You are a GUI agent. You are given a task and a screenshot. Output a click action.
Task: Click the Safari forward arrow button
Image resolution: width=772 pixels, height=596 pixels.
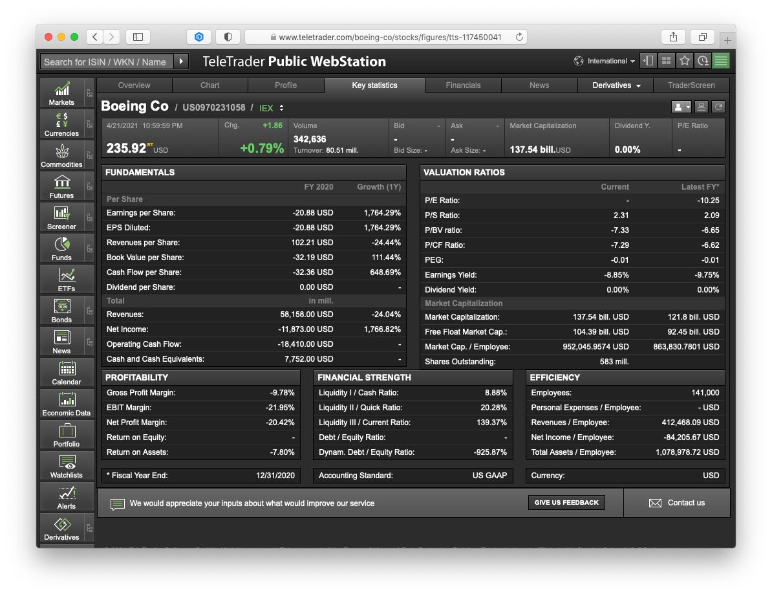tap(112, 37)
